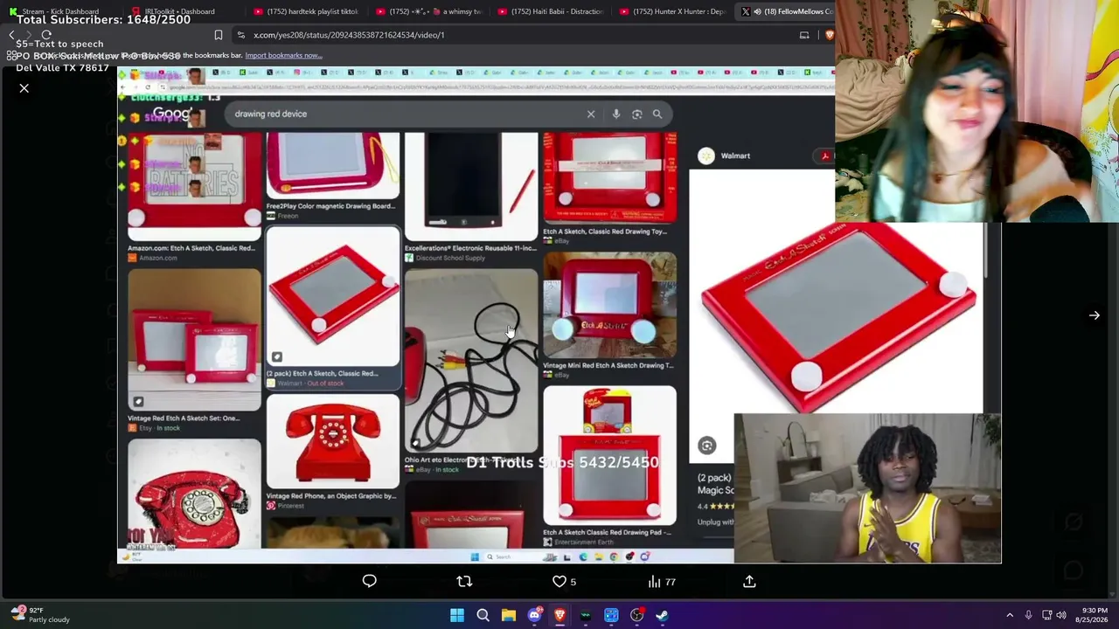Go back in the browser
This screenshot has height=629, width=1119.
(x=11, y=35)
